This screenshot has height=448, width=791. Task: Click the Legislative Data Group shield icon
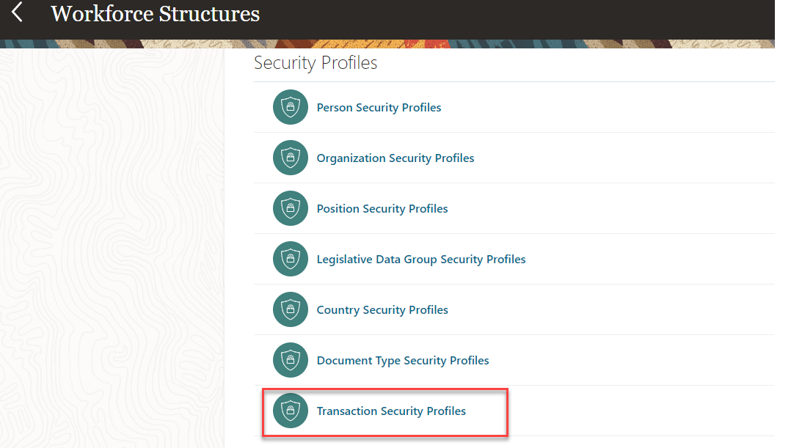[x=291, y=260]
